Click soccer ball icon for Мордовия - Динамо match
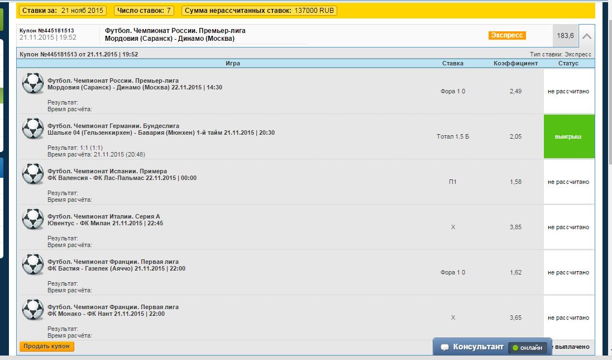 click(x=33, y=83)
